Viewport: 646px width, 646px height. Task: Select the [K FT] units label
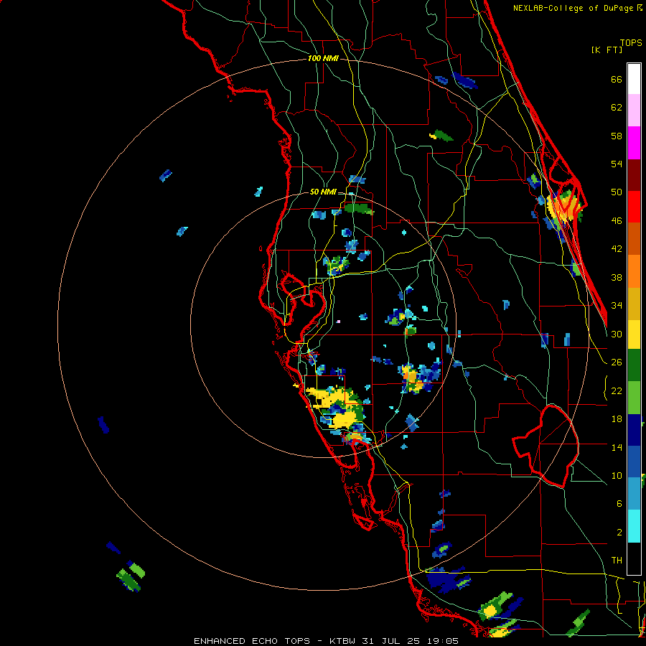pyautogui.click(x=607, y=50)
